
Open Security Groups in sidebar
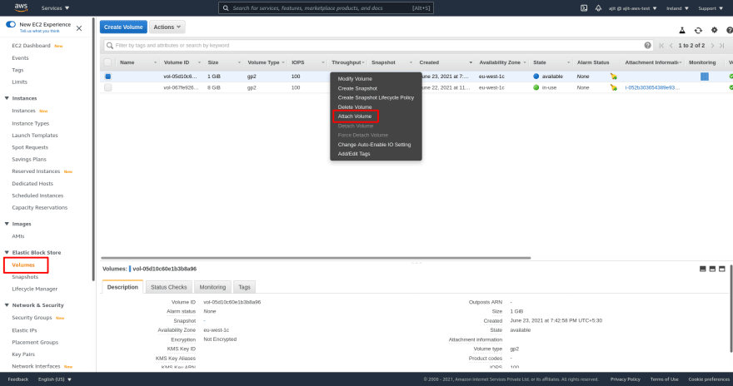32,318
